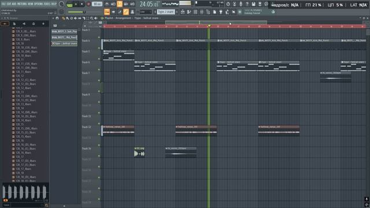This screenshot has width=370, height=208.
Task: Open the tempo tapper icon
Action: pyautogui.click(x=227, y=12)
